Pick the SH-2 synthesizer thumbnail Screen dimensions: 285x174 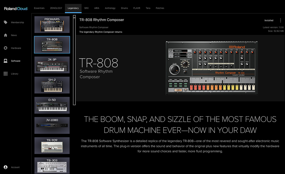(x=52, y=85)
